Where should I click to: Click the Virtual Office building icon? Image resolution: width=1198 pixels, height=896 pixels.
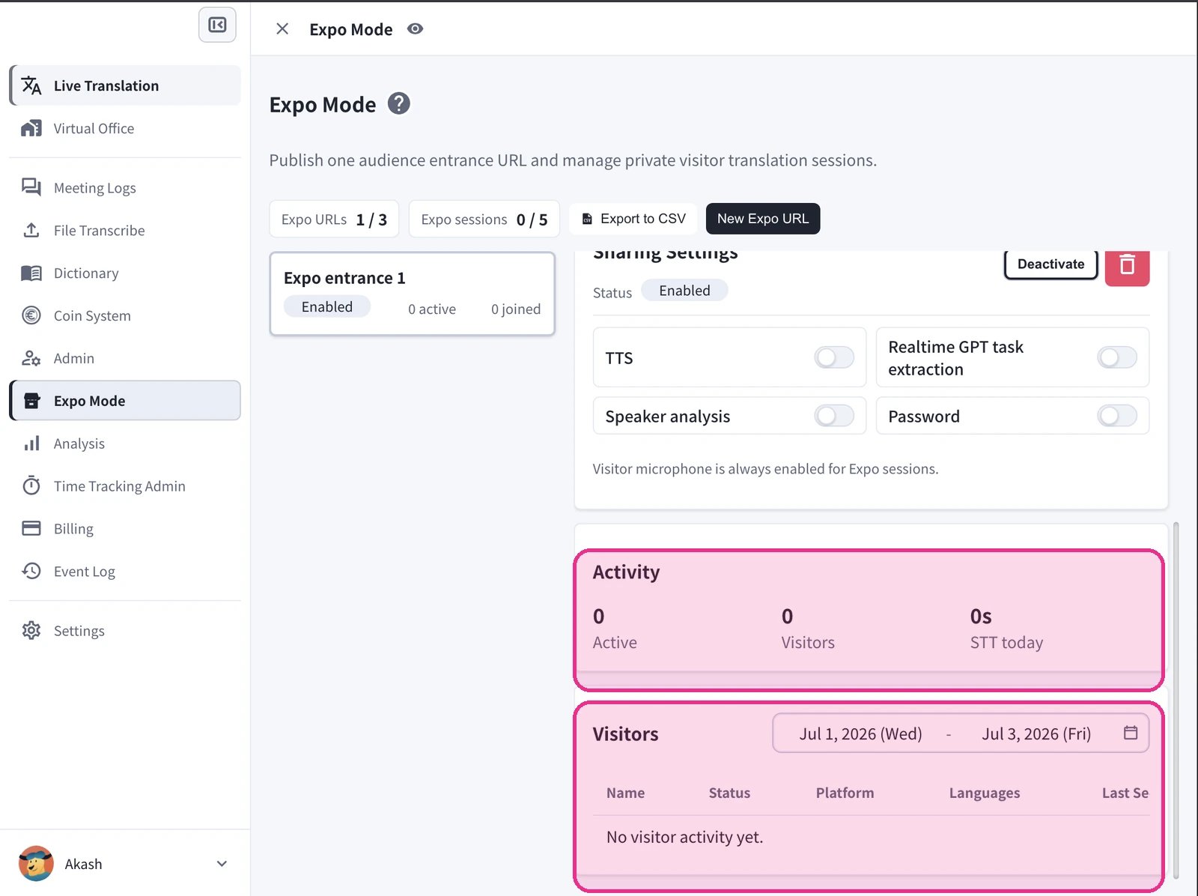31,128
